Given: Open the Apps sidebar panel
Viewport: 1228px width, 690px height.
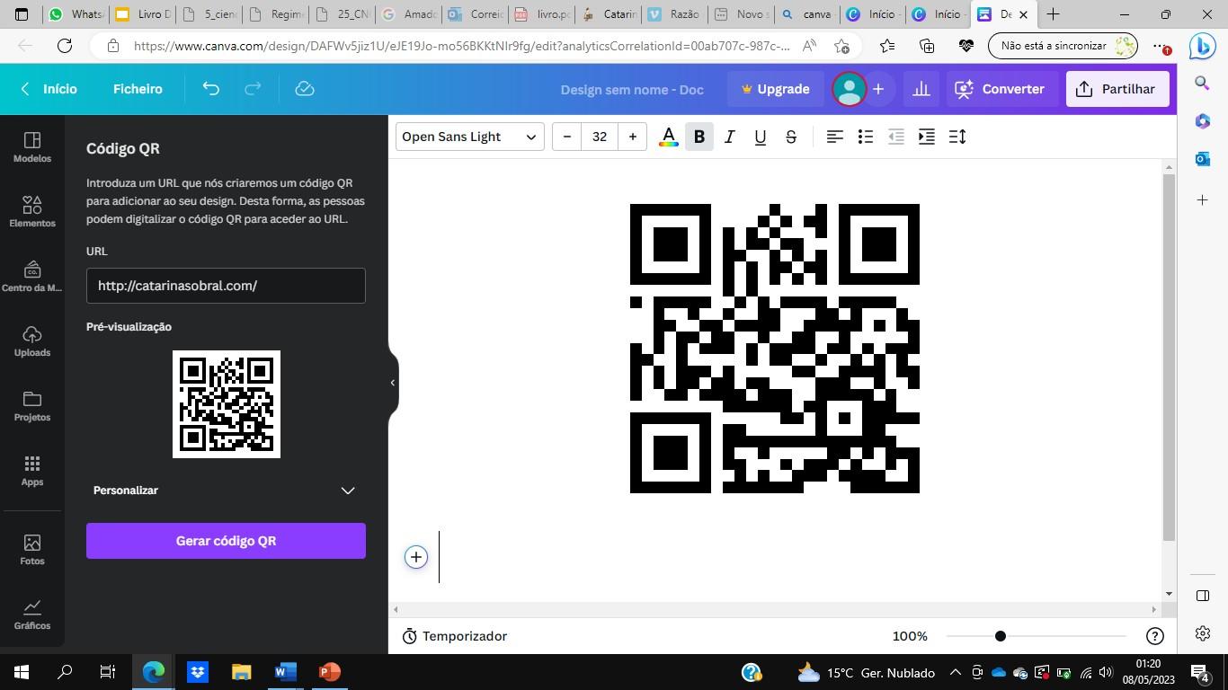Looking at the screenshot, I should pos(32,471).
